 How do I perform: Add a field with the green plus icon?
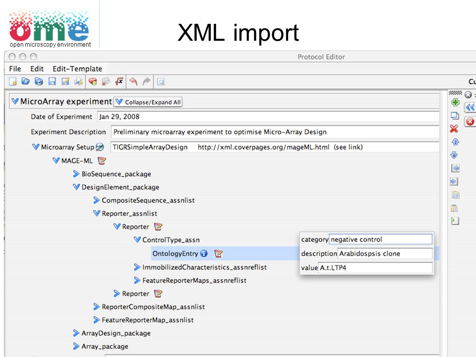pyautogui.click(x=455, y=103)
